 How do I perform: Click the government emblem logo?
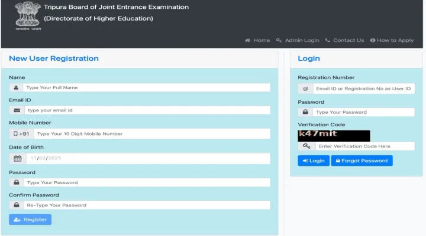tap(28, 17)
